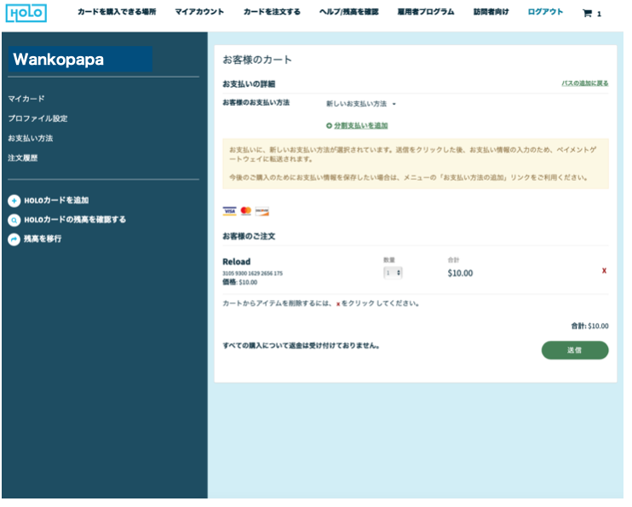Open the Reload quantity selector
The width and height of the screenshot is (632, 507).
tap(393, 273)
